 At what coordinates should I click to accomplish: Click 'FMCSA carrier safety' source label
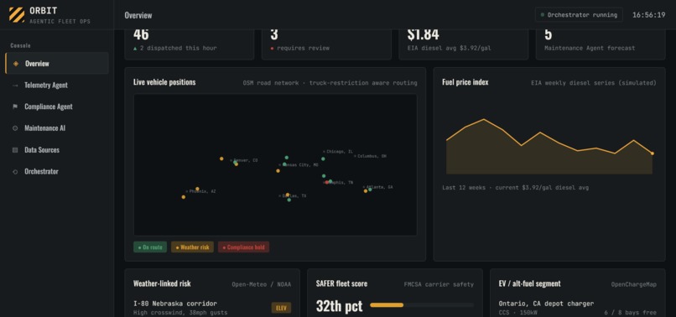pos(439,284)
